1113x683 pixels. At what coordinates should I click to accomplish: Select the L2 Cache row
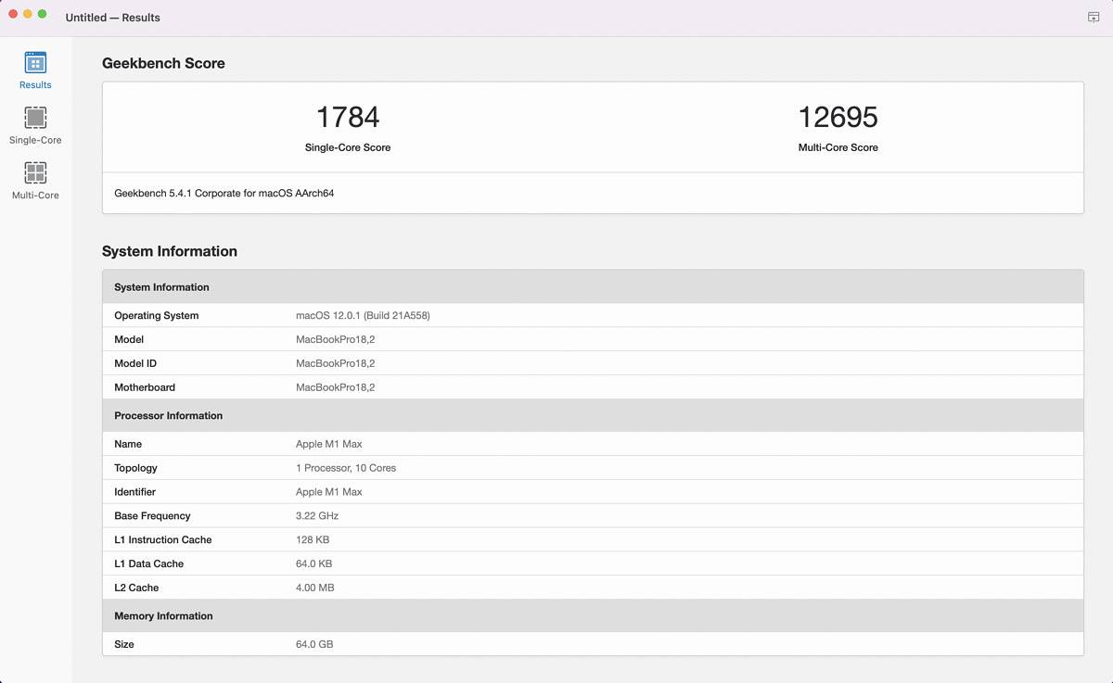point(593,588)
